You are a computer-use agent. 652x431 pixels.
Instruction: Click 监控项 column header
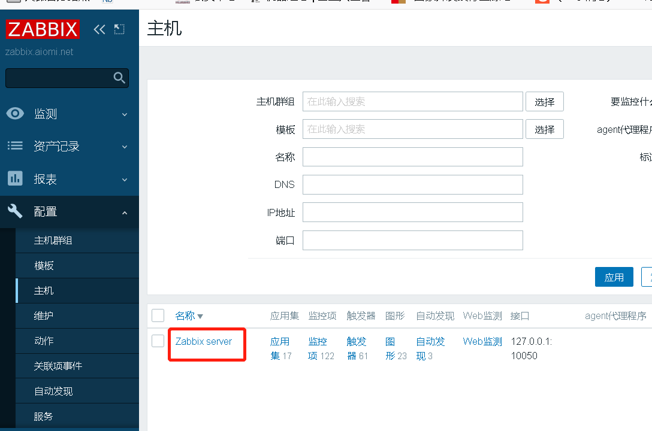click(322, 316)
